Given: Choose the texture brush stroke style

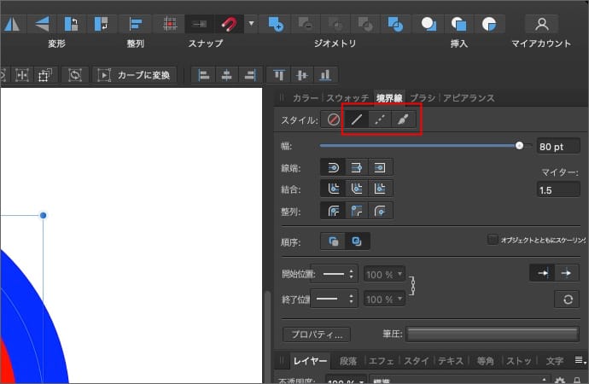Looking at the screenshot, I should pos(404,120).
